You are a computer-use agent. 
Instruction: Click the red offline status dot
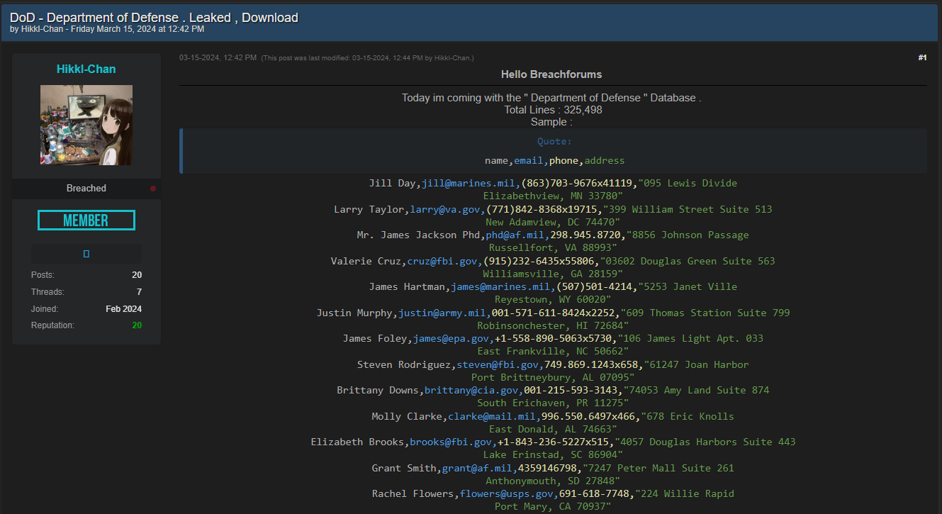point(152,189)
